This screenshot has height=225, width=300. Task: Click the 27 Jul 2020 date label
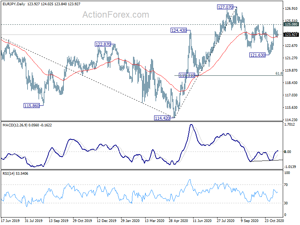(x=226, y=221)
